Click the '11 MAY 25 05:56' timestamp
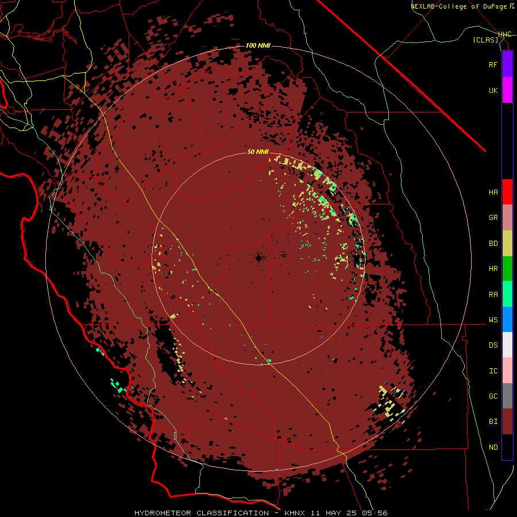517x517 pixels. tap(349, 513)
